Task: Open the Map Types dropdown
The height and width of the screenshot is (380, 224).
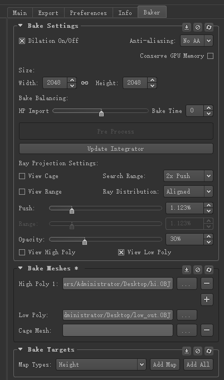Action: 101,364
